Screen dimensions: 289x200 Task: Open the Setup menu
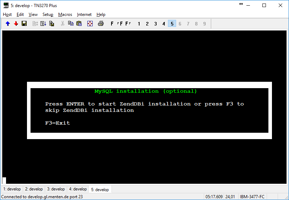[x=48, y=15]
